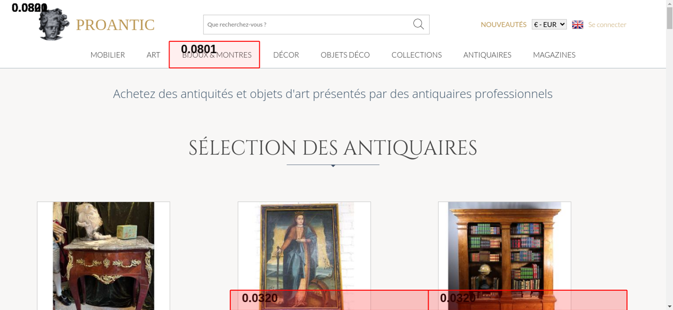
Task: Click the British flag language icon
Action: tap(577, 25)
